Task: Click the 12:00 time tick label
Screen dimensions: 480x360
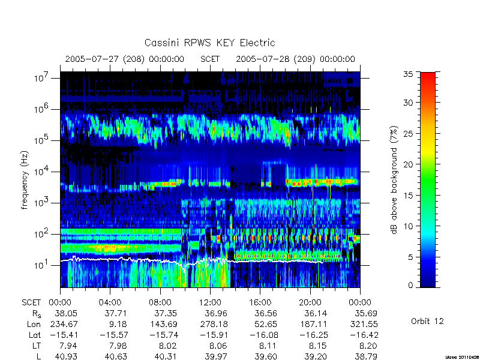Action: click(x=210, y=302)
